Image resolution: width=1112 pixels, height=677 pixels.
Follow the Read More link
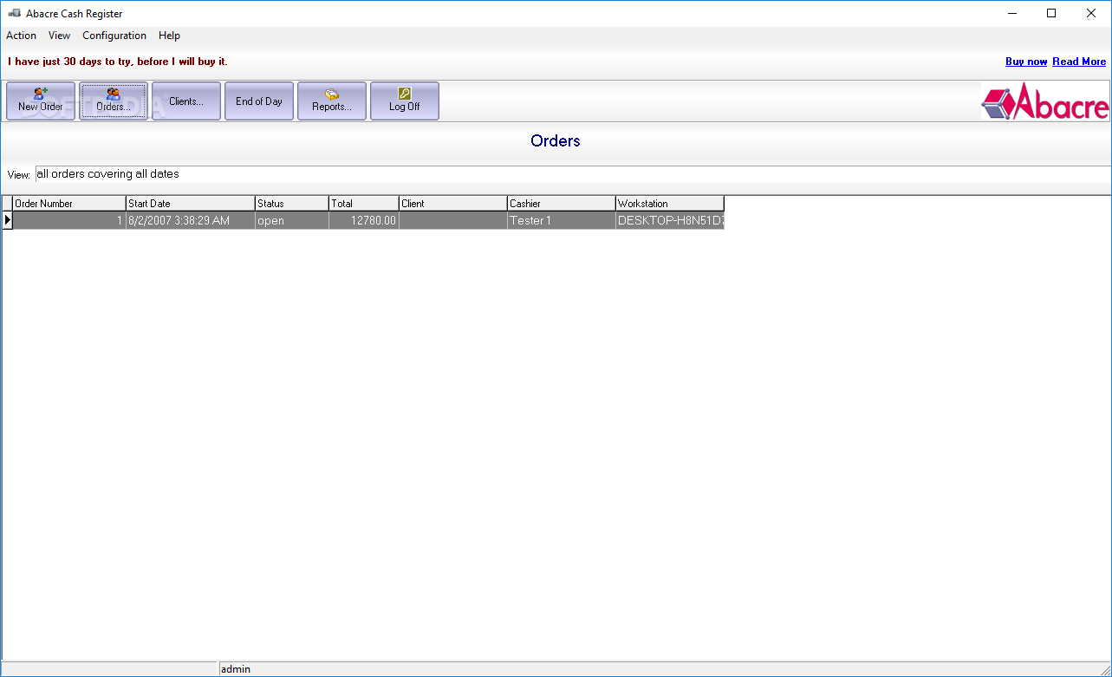click(1079, 62)
